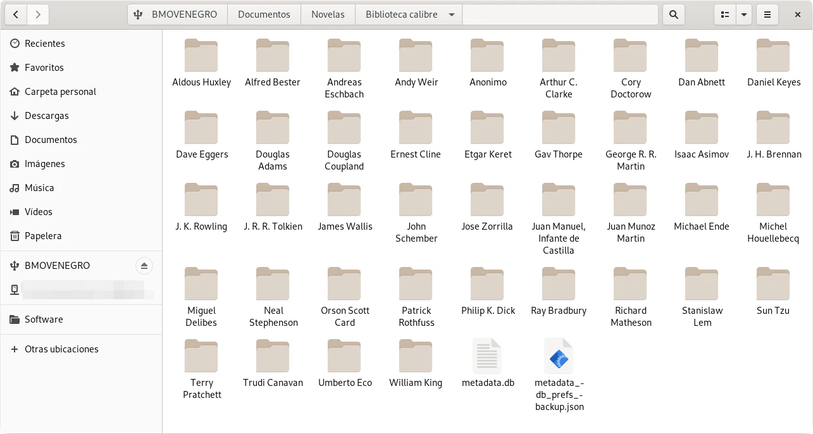This screenshot has width=813, height=434.
Task: Go forward with the right arrow button
Action: (38, 15)
